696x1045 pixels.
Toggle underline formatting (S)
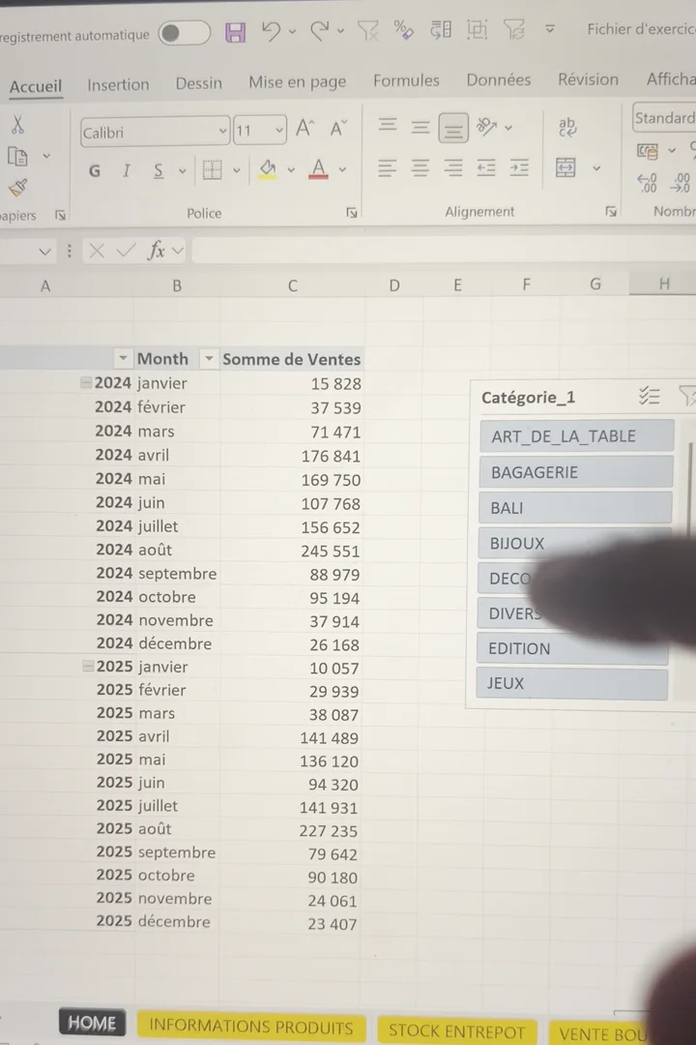pos(159,171)
